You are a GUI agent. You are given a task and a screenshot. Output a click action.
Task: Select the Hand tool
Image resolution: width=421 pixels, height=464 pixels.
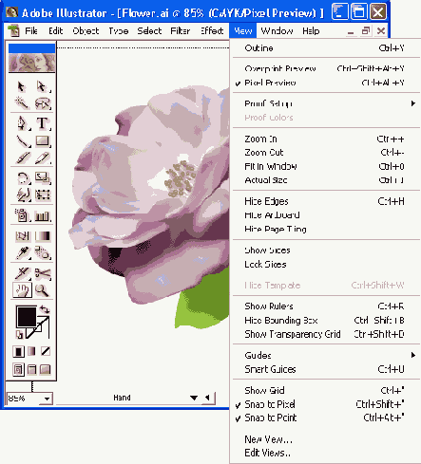coord(22,290)
